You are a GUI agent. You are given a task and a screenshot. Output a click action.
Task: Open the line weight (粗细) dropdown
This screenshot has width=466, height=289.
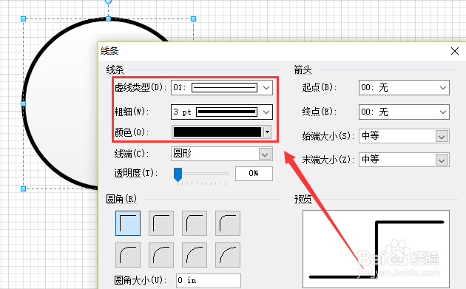click(222, 112)
